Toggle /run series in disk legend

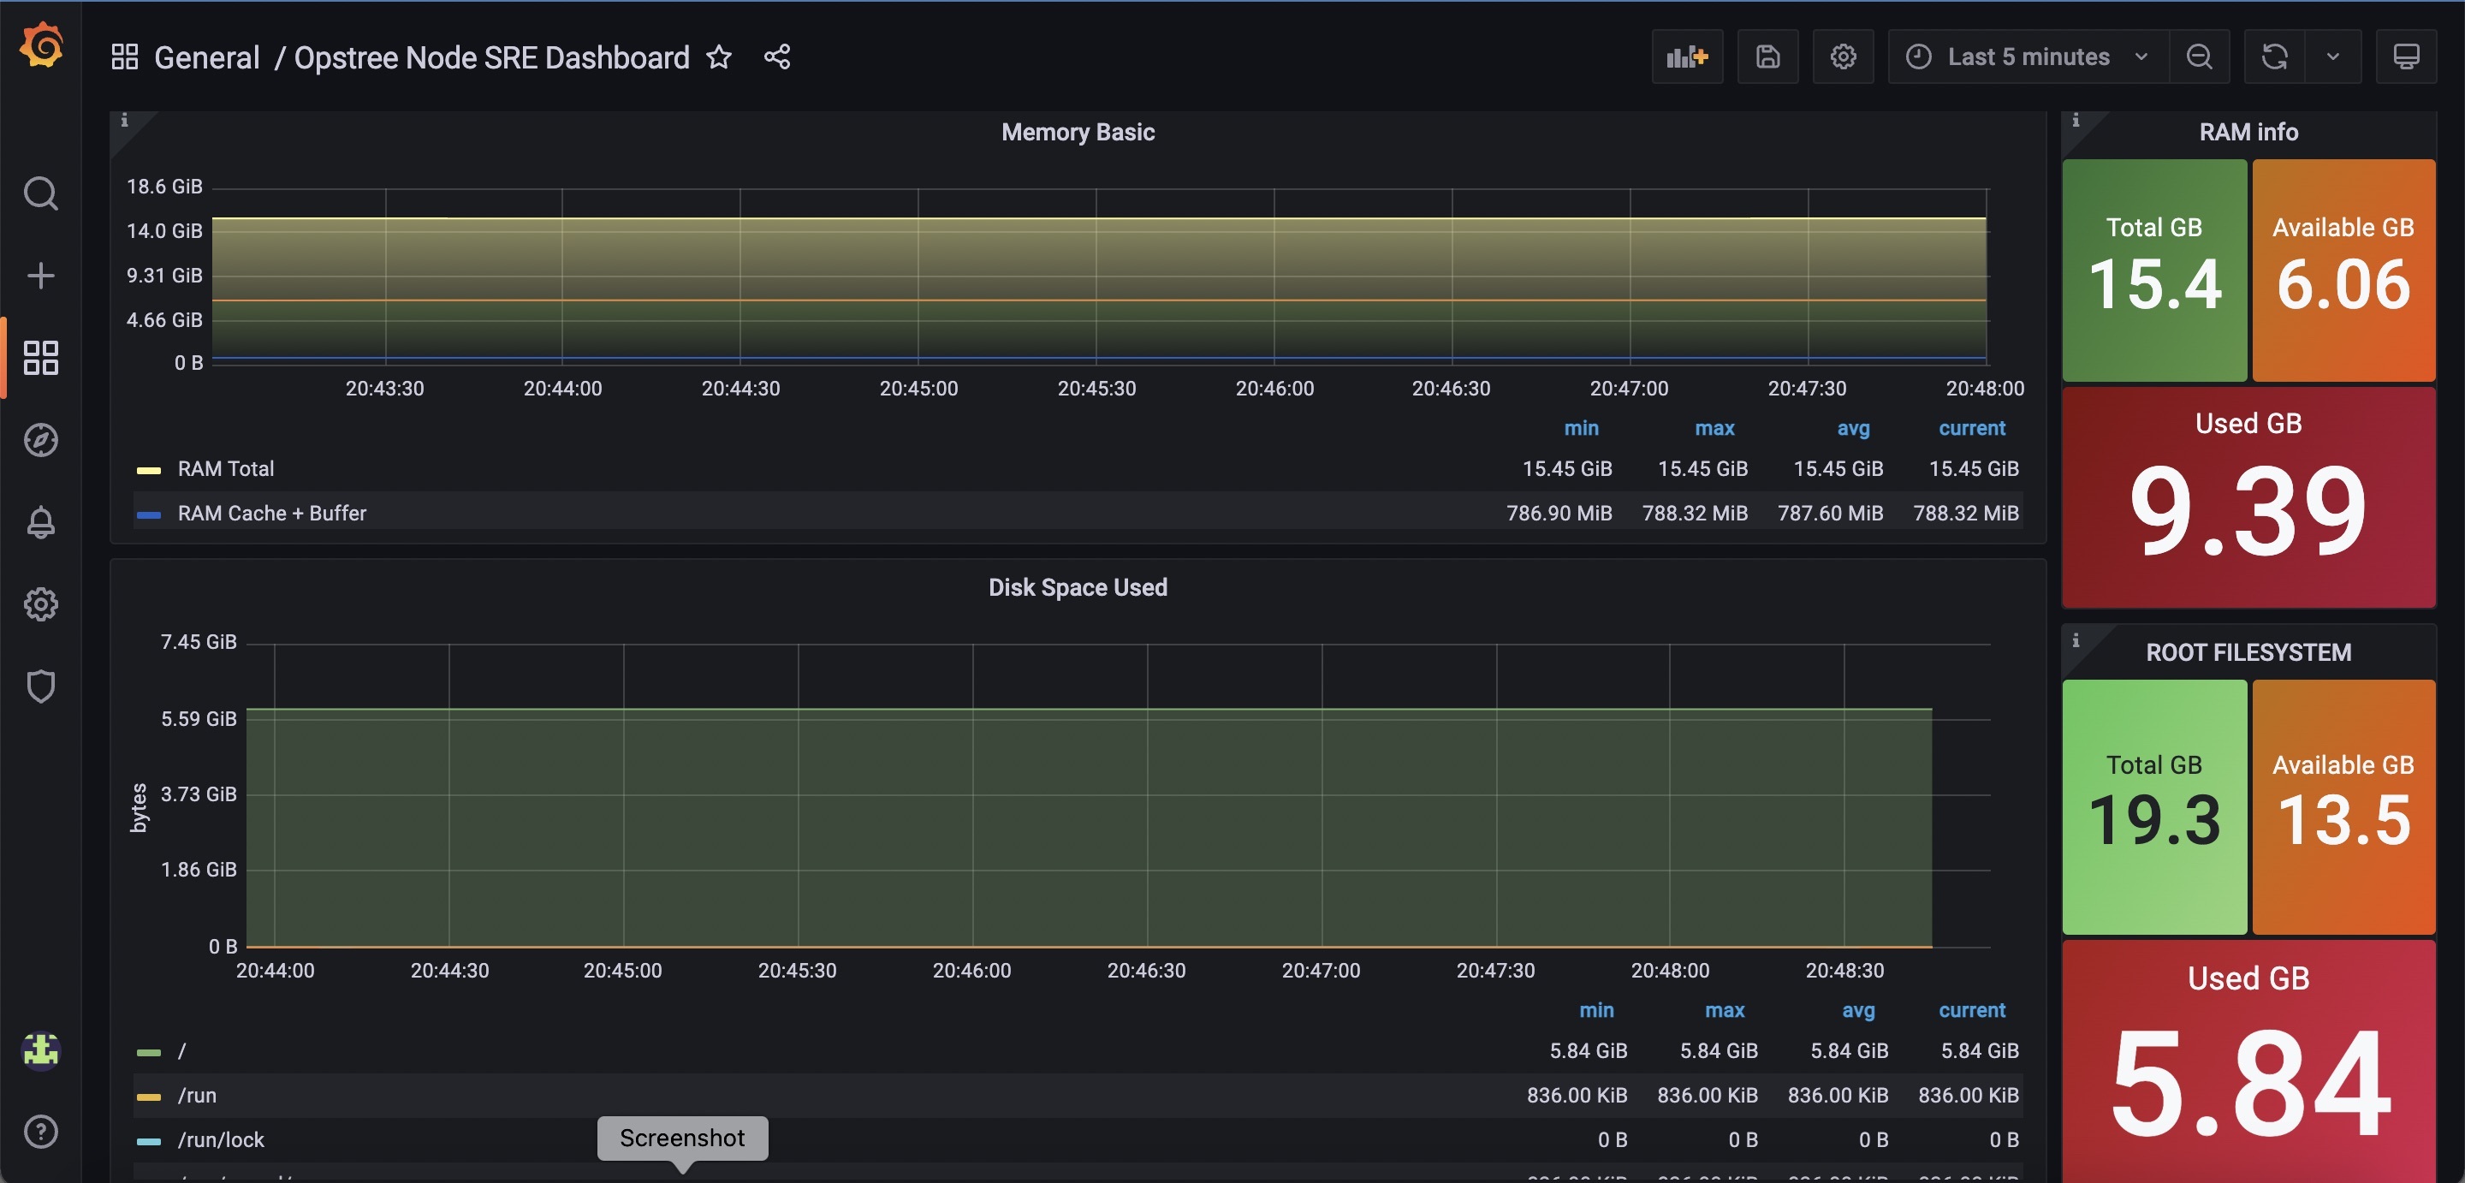(197, 1095)
